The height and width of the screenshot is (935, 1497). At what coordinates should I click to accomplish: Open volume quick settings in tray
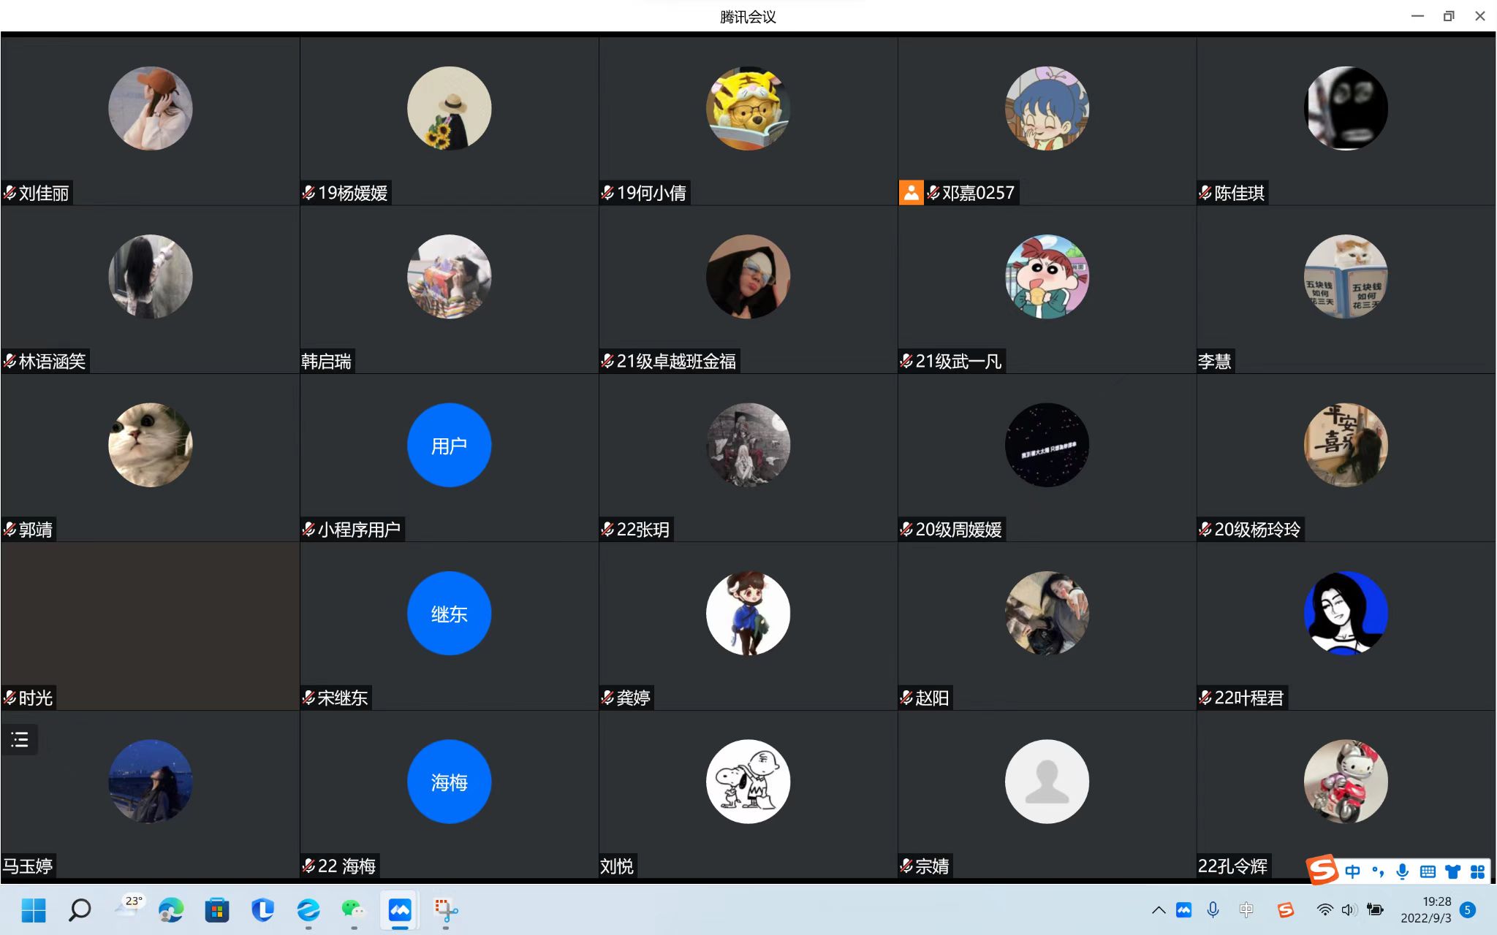(x=1349, y=909)
